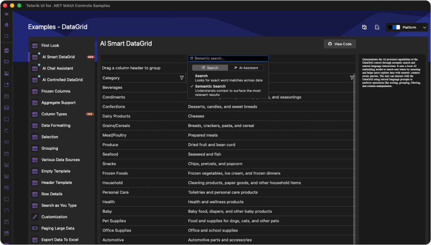Click the Category column header
The image size is (431, 245).
pyautogui.click(x=143, y=78)
